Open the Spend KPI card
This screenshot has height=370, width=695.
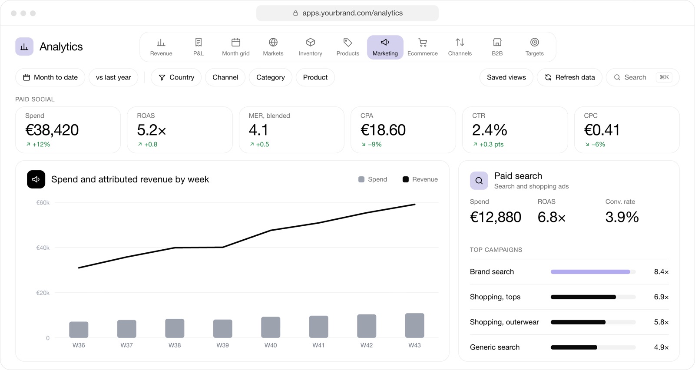(68, 130)
